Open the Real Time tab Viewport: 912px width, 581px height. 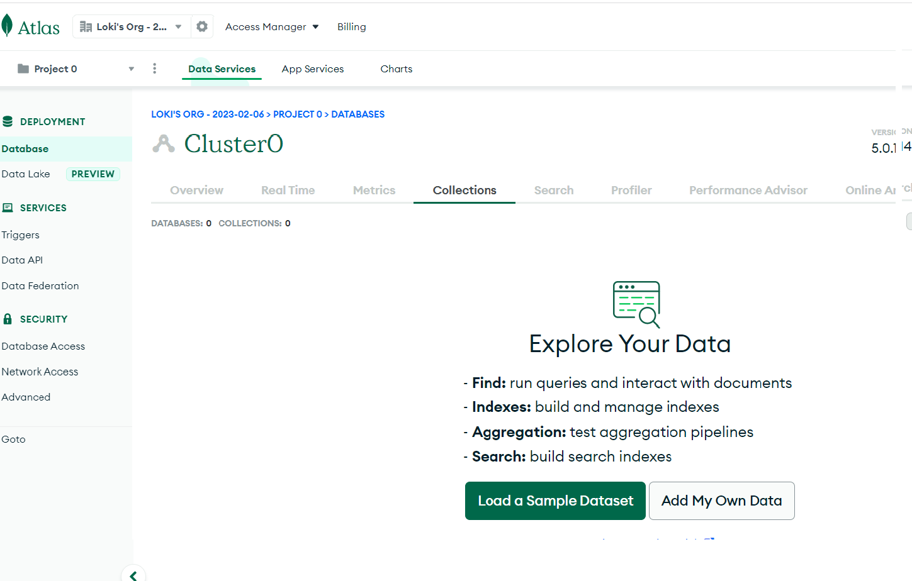click(288, 190)
